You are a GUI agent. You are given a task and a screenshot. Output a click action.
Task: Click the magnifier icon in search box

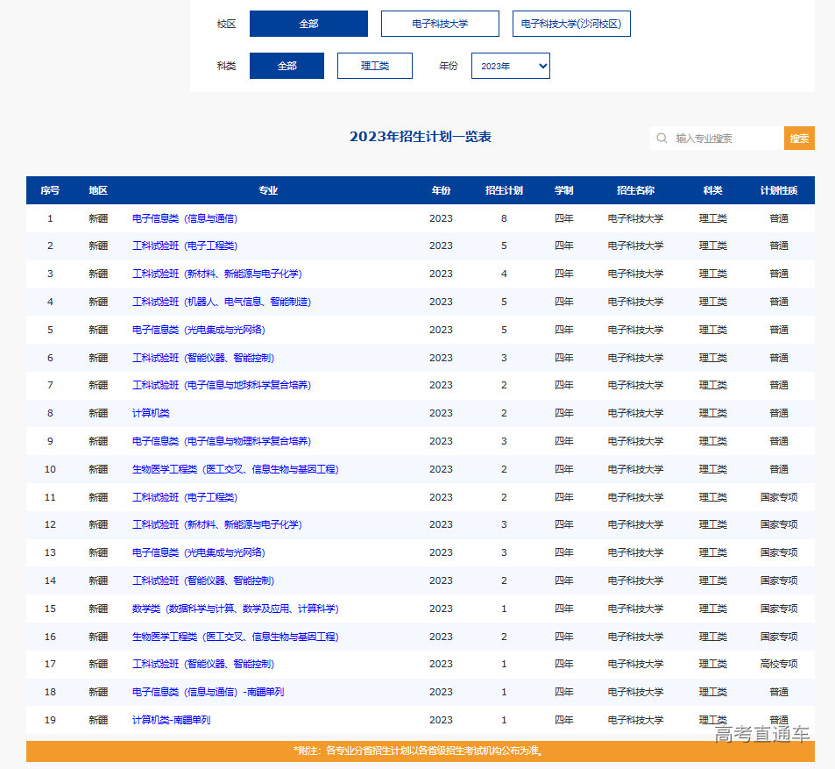pos(663,139)
